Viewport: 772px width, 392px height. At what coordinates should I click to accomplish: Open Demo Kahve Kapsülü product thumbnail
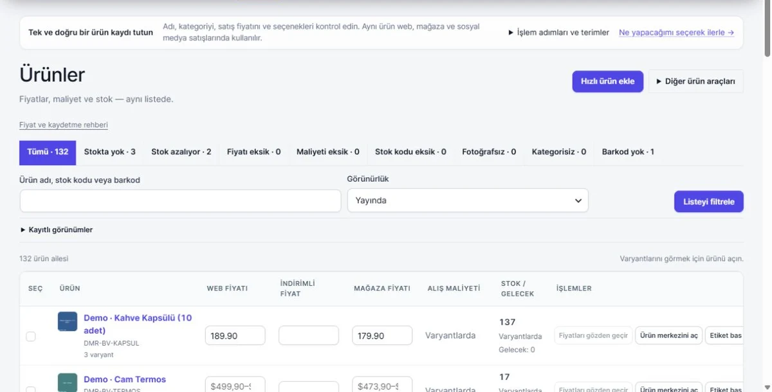pos(68,321)
